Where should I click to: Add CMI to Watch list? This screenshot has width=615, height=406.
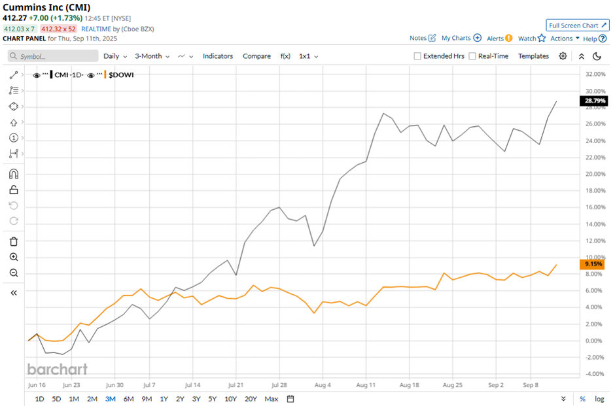click(532, 38)
